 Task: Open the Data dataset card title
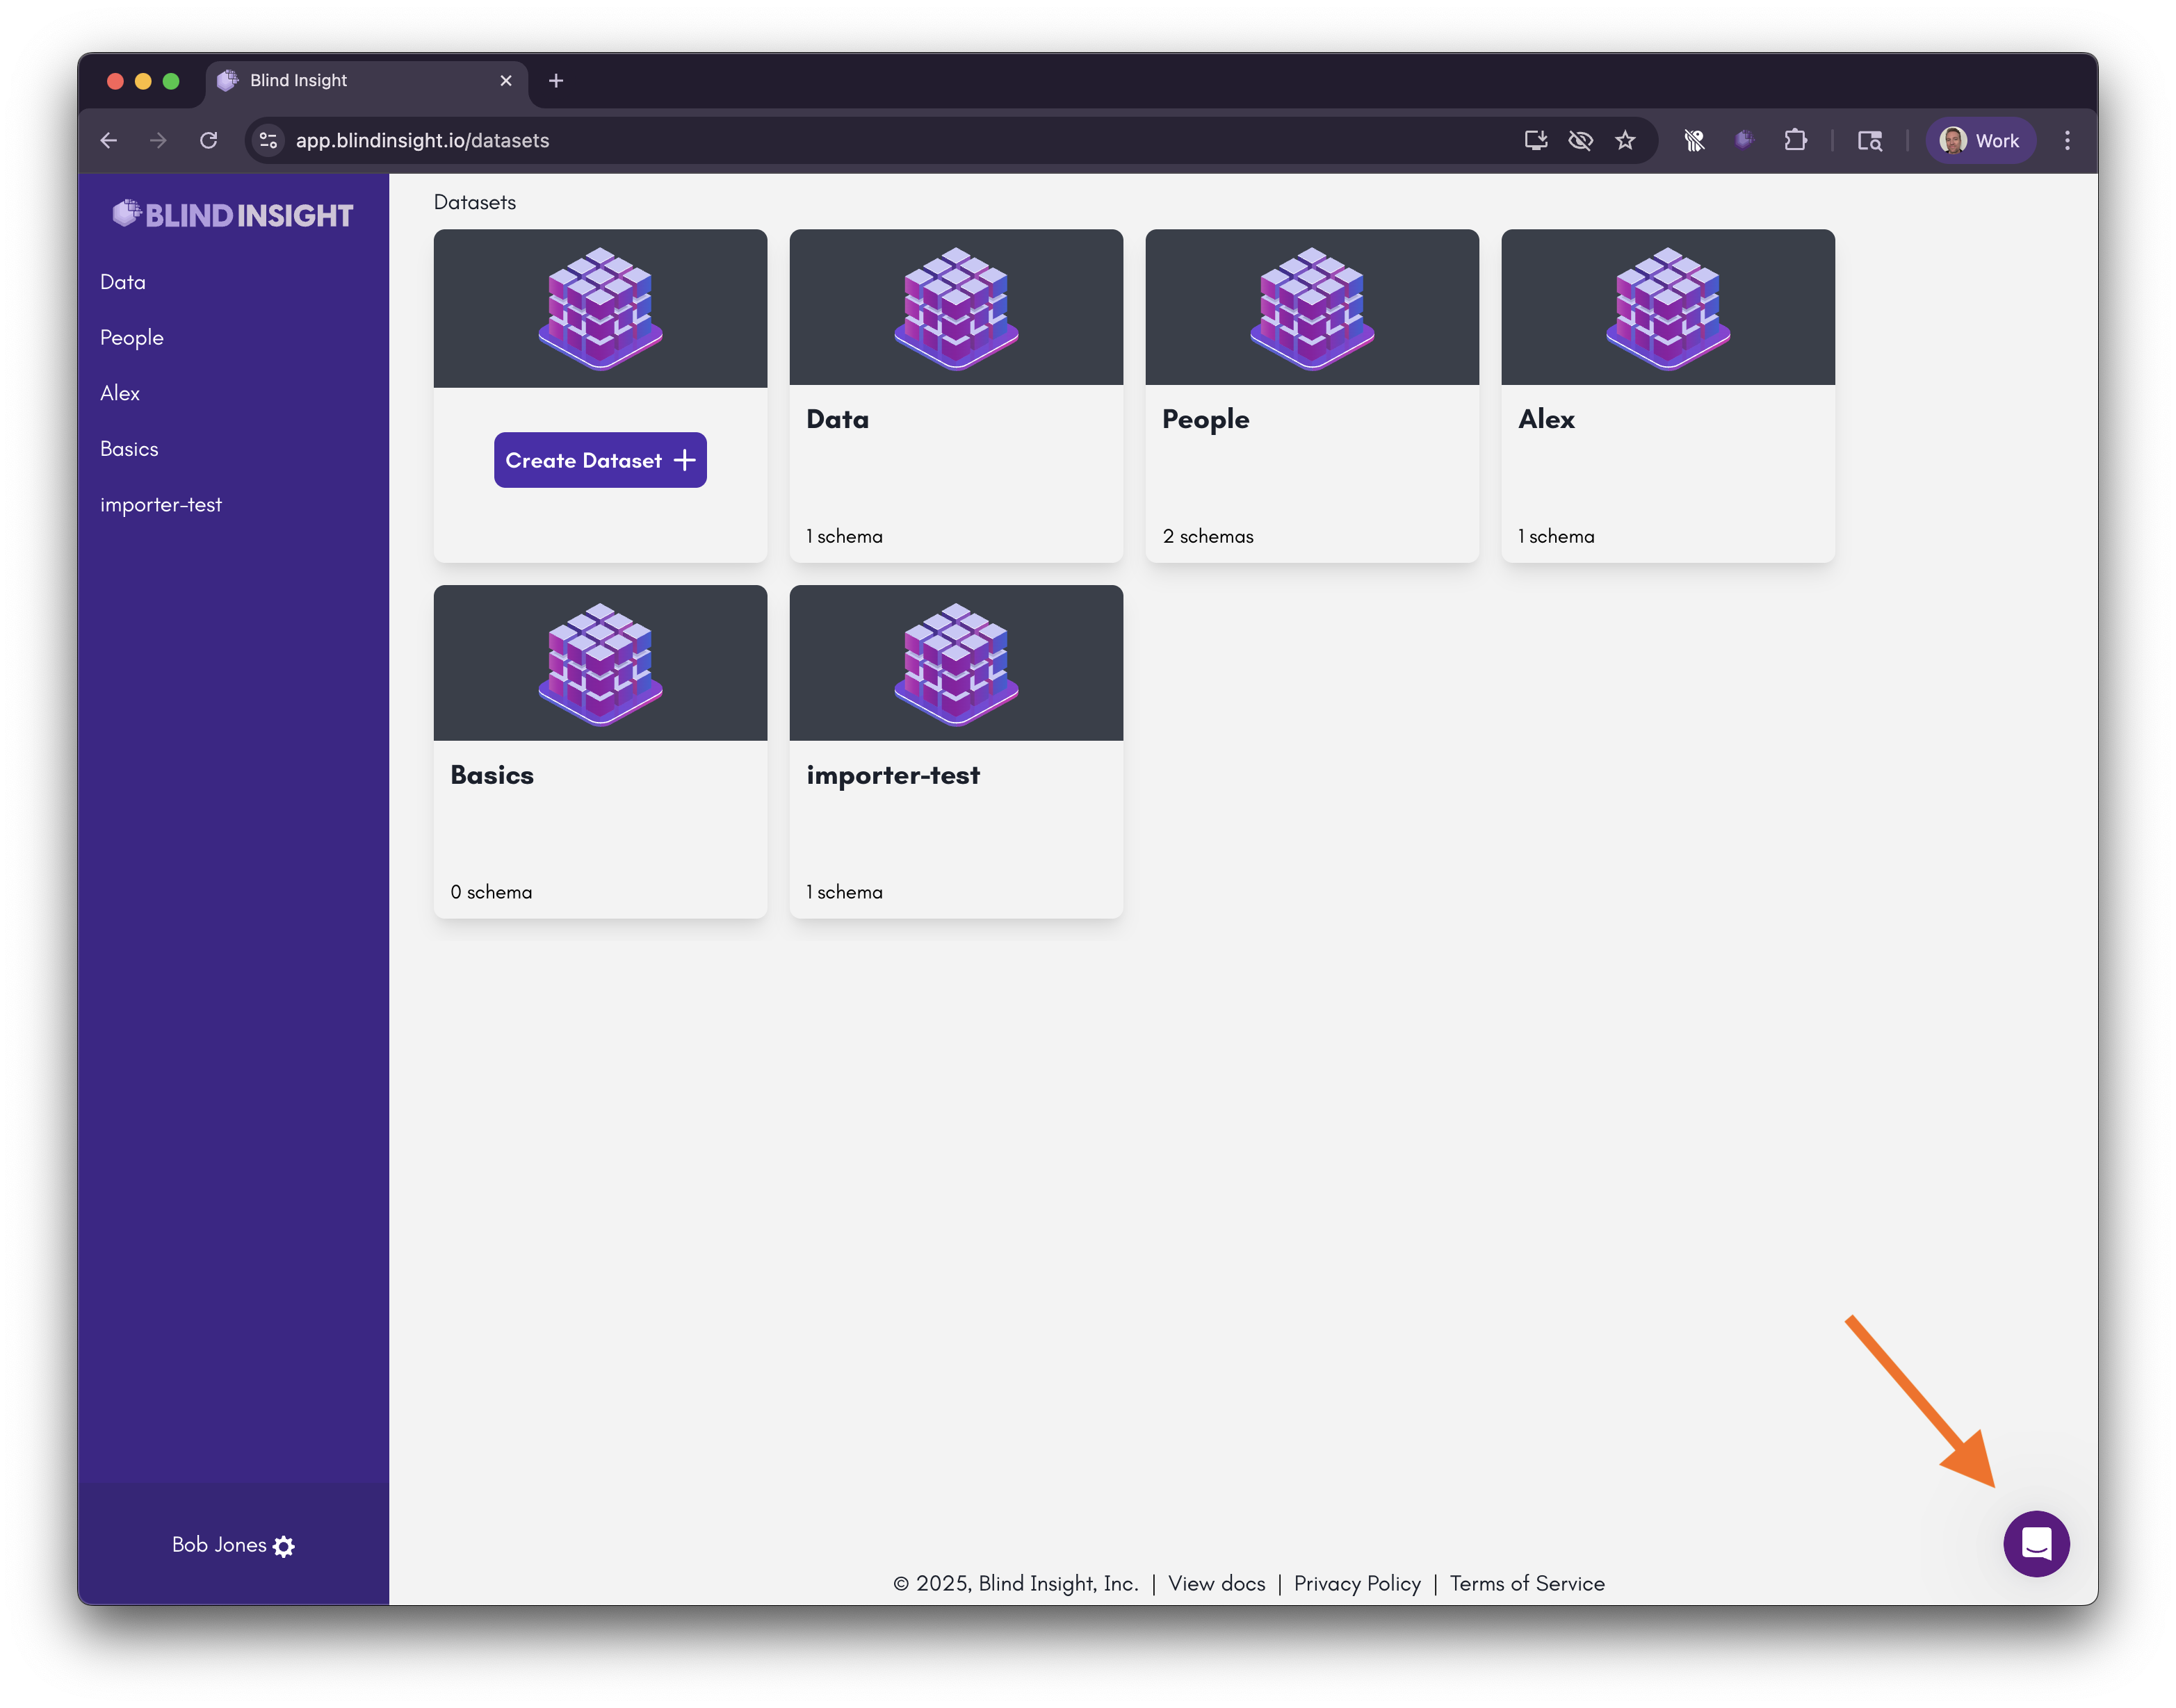point(838,419)
